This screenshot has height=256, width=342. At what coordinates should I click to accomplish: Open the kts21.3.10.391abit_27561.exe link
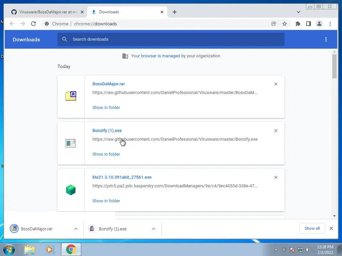[x=122, y=177]
